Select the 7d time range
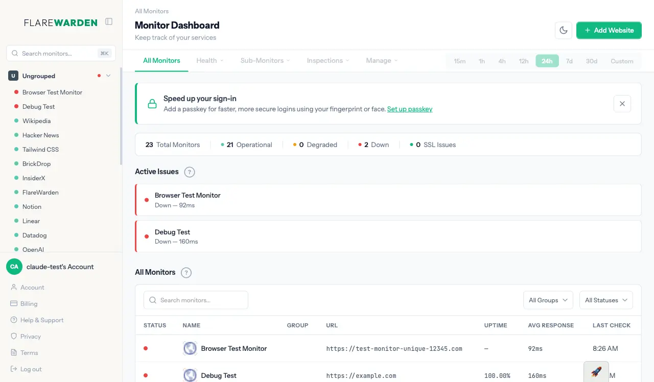654x382 pixels. click(x=569, y=61)
